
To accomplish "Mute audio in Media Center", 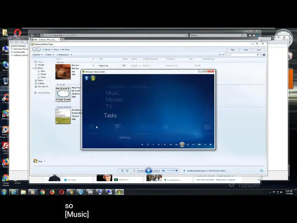I will pos(200,145).
